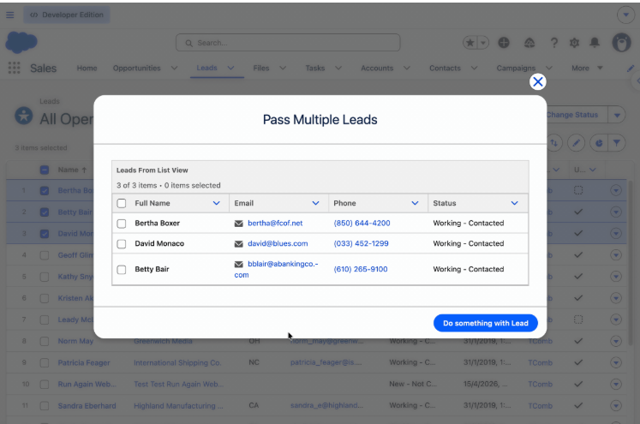Click Do something with Lead button
Image resolution: width=640 pixels, height=424 pixels.
point(485,323)
